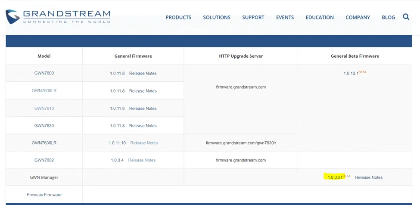The image size is (420, 205).
Task: Open the Previous Firmware row
Action: pyautogui.click(x=44, y=195)
